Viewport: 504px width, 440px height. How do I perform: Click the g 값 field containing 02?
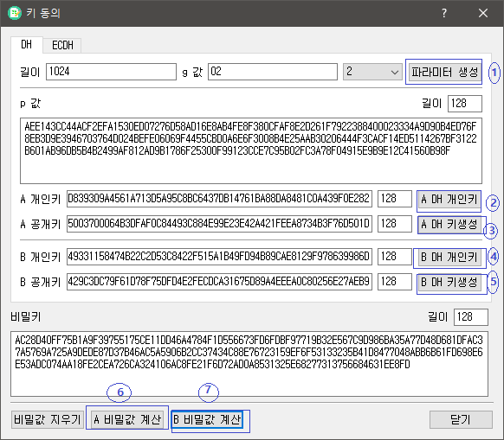pyautogui.click(x=273, y=72)
